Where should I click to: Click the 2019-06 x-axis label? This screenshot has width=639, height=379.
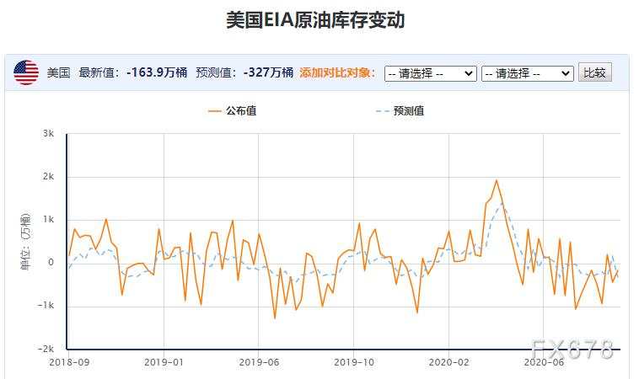(259, 362)
